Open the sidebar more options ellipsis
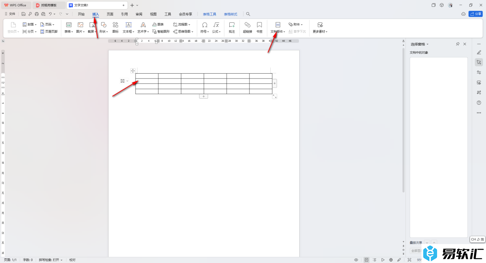486x263 pixels. pos(479,113)
